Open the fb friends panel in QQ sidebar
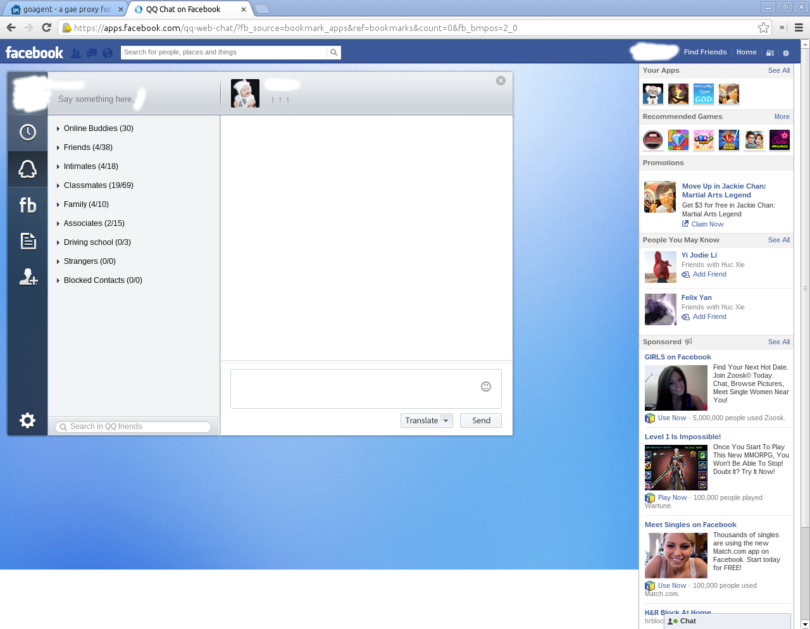Image resolution: width=810 pixels, height=629 pixels. (x=28, y=205)
